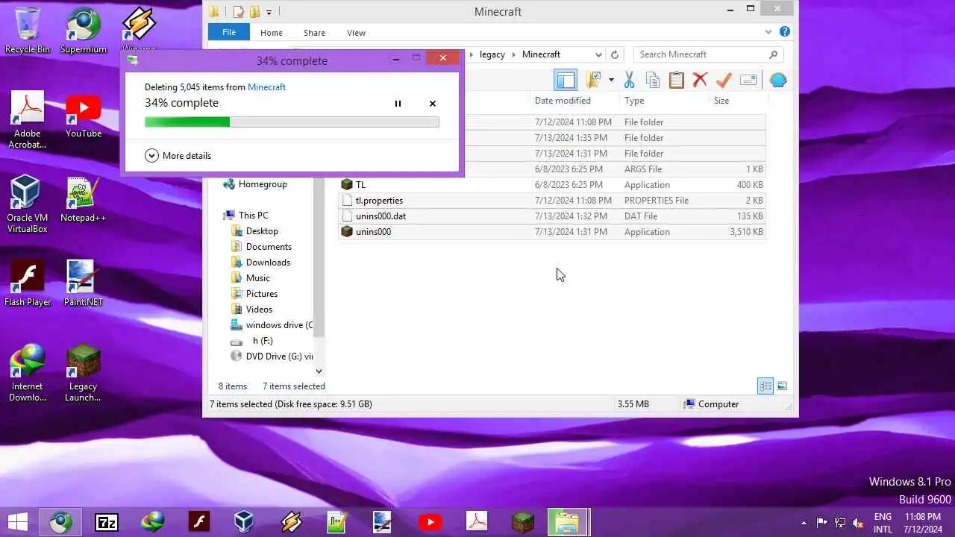Click the green delete progress bar
955x537 pixels.
click(x=292, y=122)
